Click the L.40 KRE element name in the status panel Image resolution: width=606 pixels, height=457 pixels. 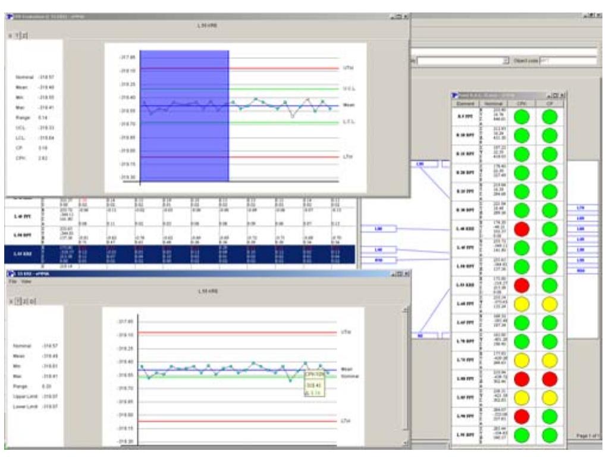pyautogui.click(x=465, y=229)
